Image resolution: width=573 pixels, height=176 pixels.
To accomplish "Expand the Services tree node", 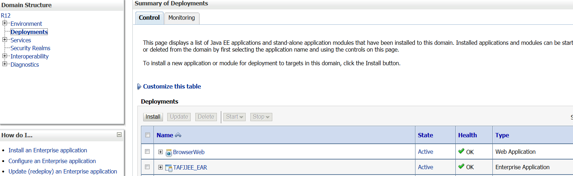I will 5,40.
